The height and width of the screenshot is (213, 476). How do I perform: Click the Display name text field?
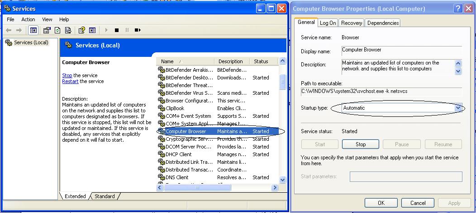pos(402,50)
